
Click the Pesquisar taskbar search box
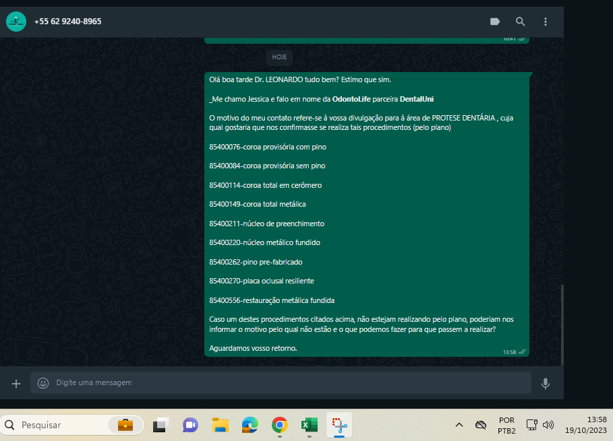tap(72, 425)
